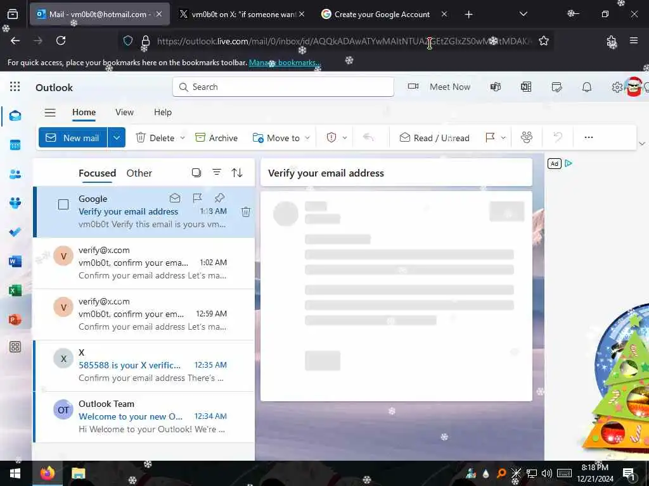
Task: Open Outlook settings gear
Action: click(x=617, y=87)
